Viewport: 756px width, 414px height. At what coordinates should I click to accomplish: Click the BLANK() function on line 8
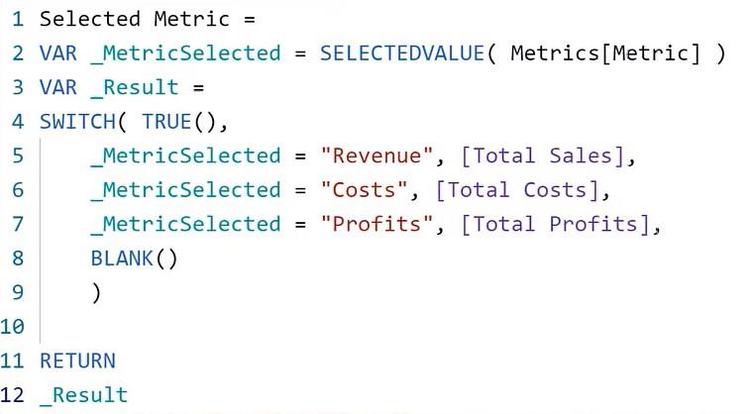click(134, 259)
